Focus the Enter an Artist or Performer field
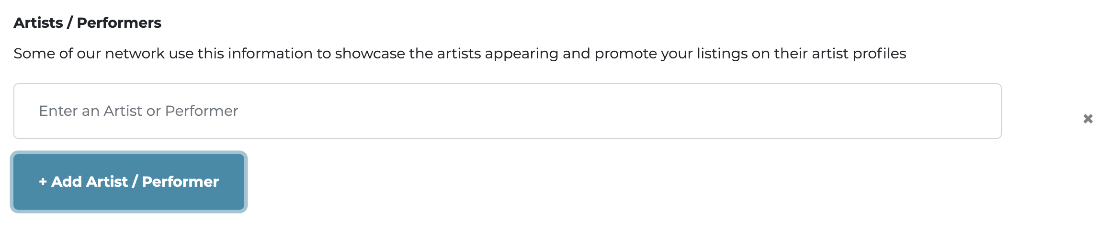This screenshot has width=1111, height=225. [507, 111]
